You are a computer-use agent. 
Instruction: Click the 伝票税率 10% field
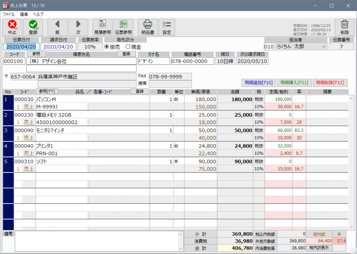(x=90, y=47)
